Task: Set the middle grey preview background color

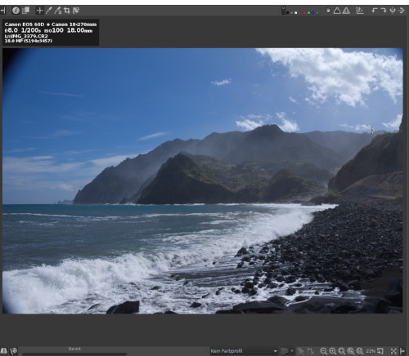Action: (291, 12)
